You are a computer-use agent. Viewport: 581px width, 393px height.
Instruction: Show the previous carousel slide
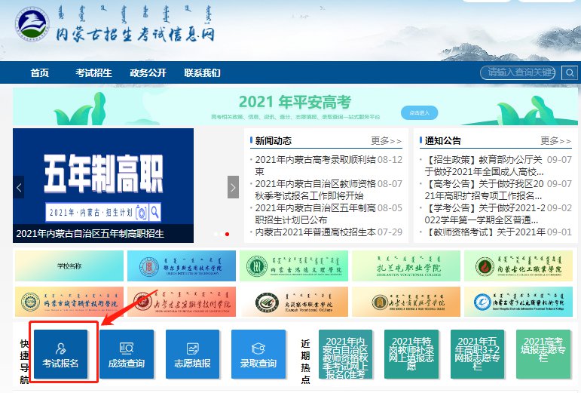[x=19, y=187]
